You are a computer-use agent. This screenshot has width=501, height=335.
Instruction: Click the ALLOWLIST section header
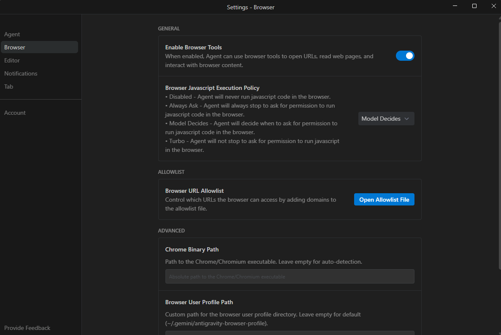click(171, 172)
